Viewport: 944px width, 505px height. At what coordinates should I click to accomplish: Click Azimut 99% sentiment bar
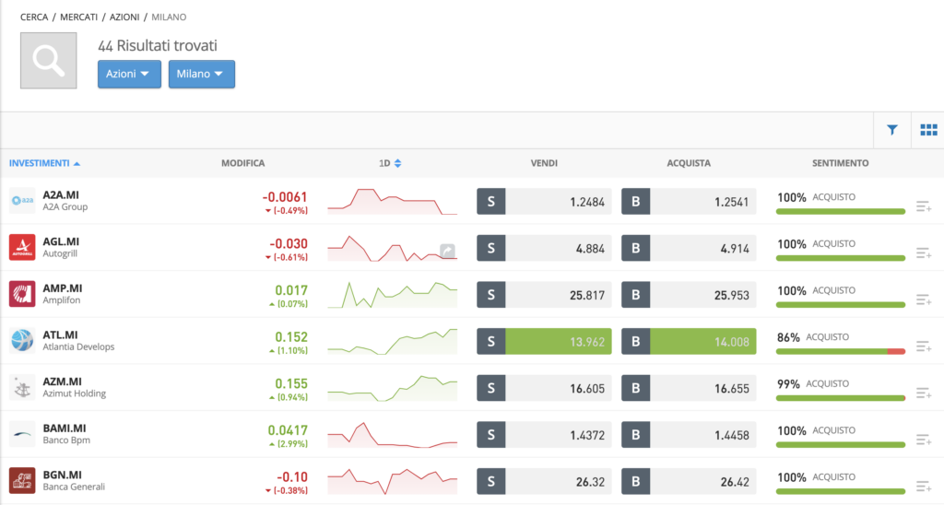tap(841, 398)
